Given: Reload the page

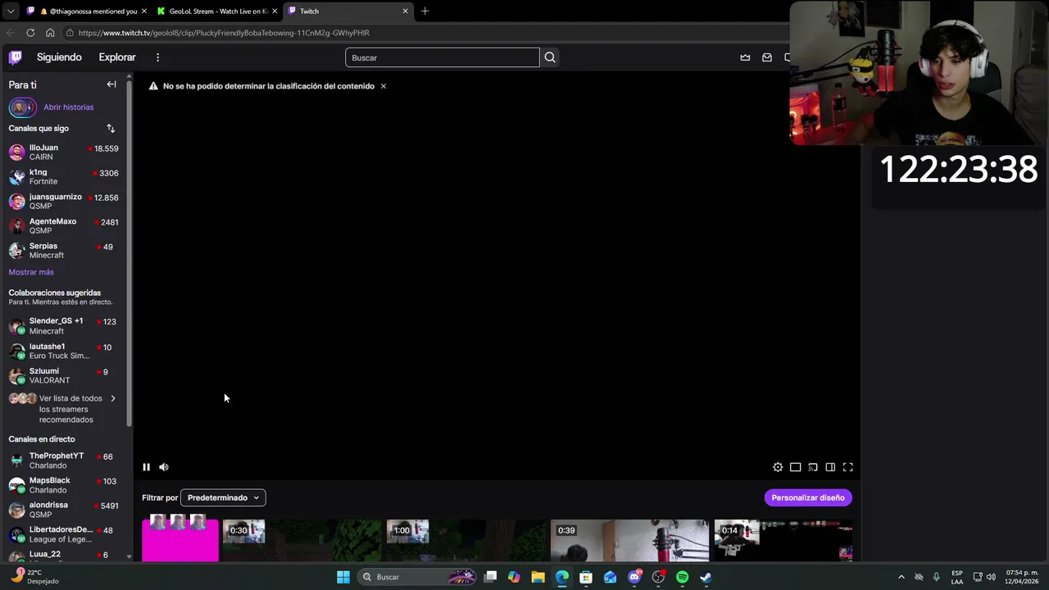Looking at the screenshot, I should (x=30, y=33).
